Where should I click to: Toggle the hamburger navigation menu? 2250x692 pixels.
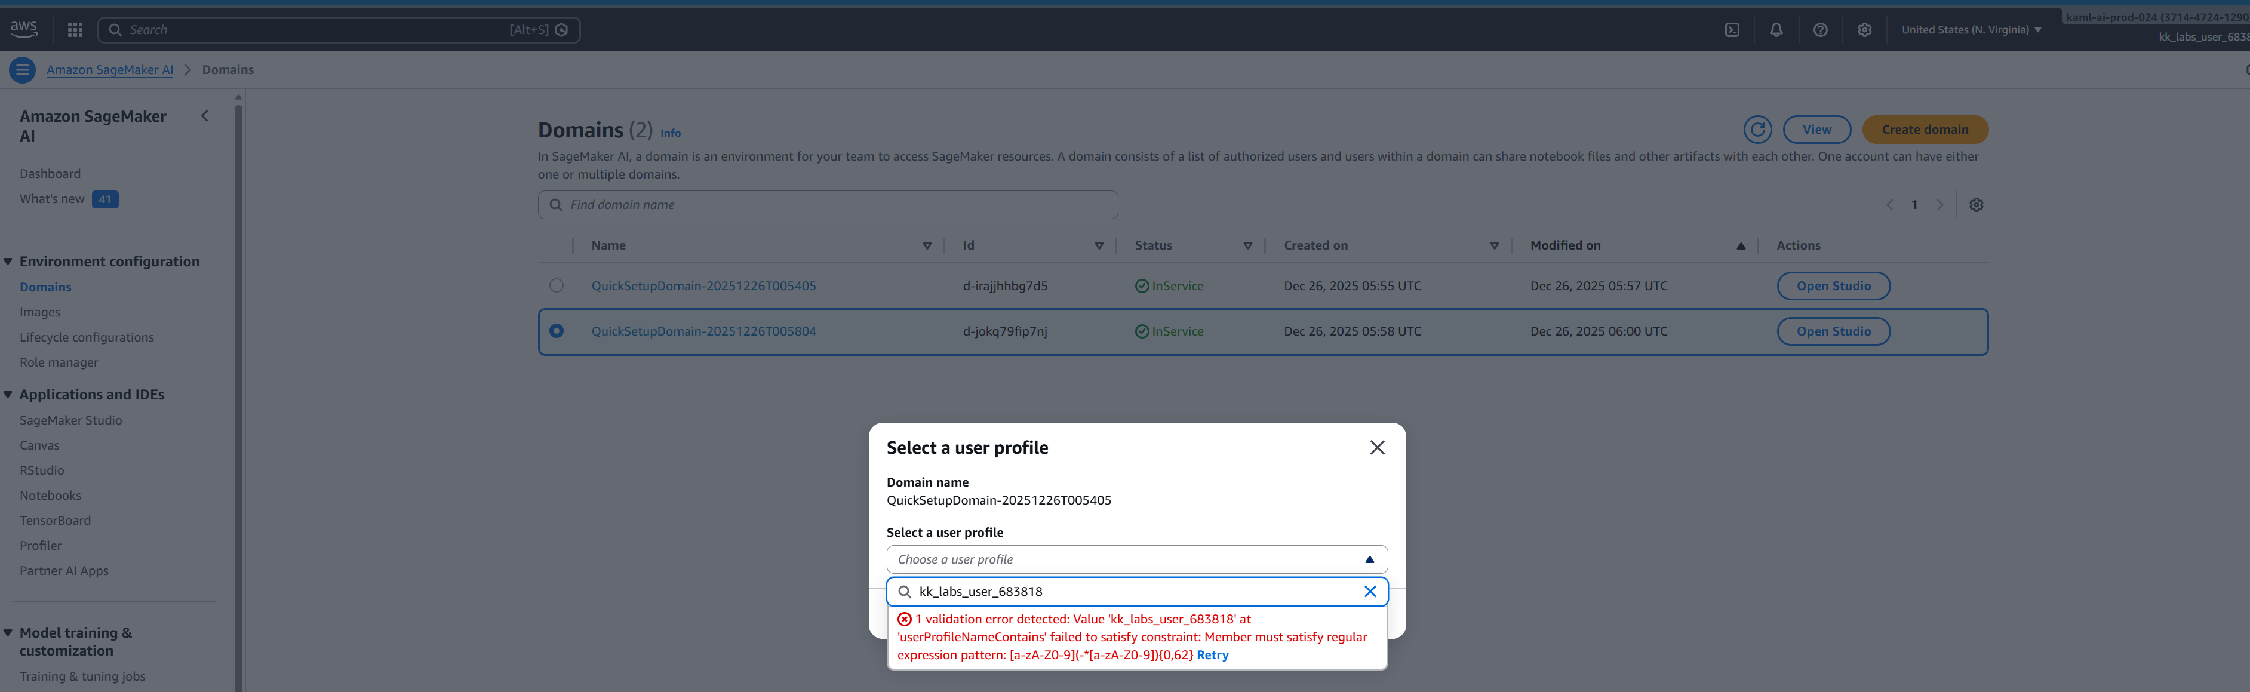[x=23, y=70]
